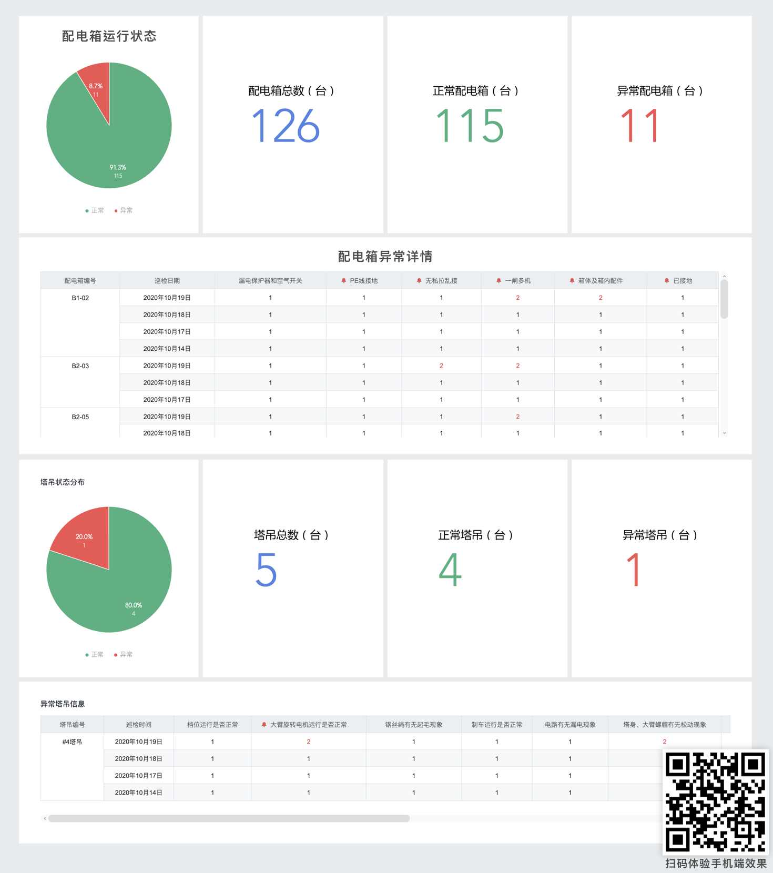Image resolution: width=773 pixels, height=873 pixels.
Task: Toggle 异常 legend in 配电箱运行状态 chart
Action: 124,210
